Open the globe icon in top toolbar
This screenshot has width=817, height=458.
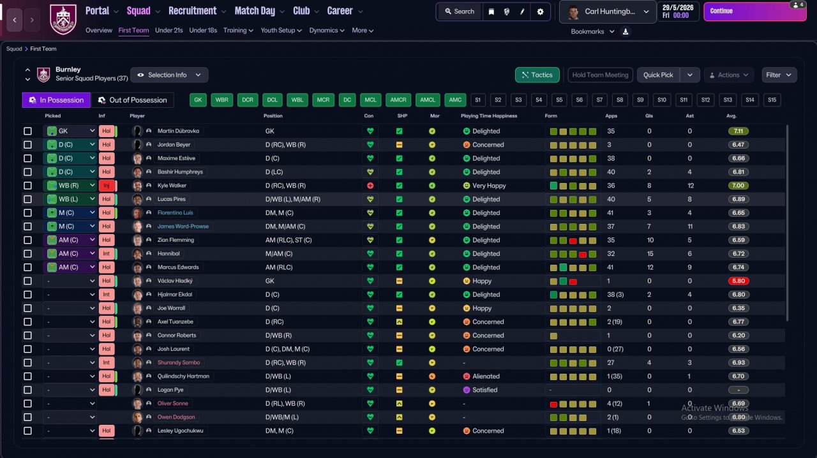pos(506,11)
